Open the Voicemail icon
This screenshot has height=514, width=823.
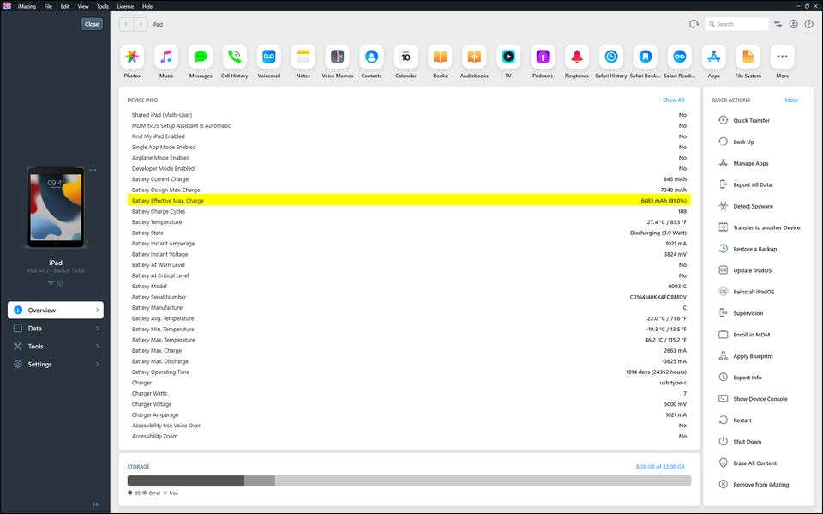pyautogui.click(x=268, y=57)
